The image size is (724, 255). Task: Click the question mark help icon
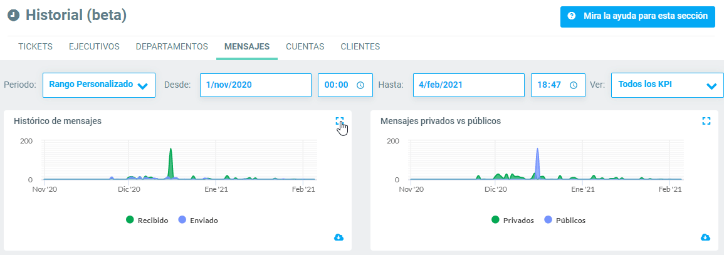pos(572,16)
